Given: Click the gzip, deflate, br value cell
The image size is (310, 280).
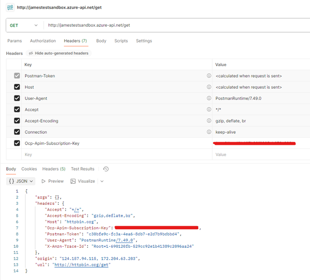Looking at the screenshot, I should point(261,121).
